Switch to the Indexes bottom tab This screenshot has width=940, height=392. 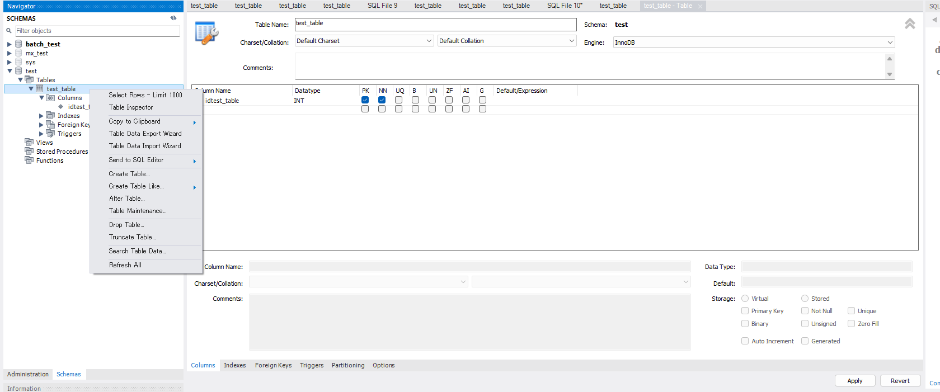coord(235,365)
